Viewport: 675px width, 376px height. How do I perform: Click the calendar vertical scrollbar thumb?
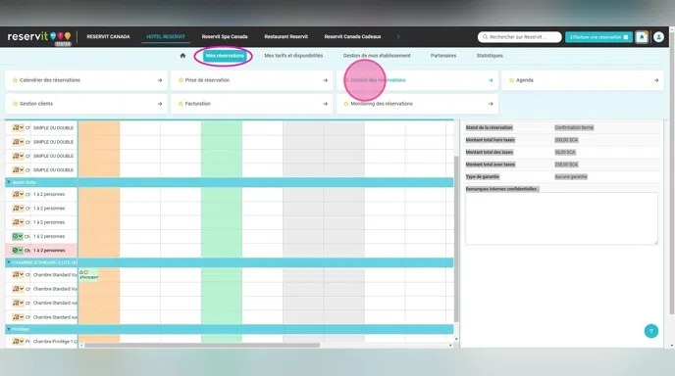click(x=456, y=239)
